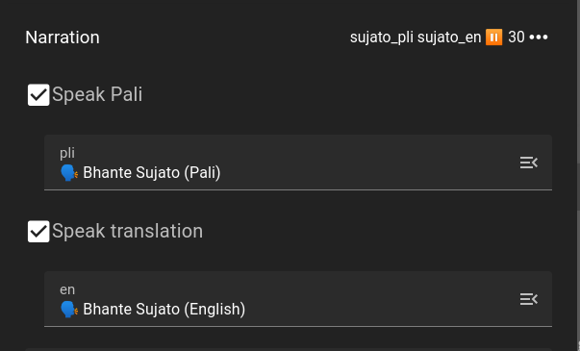Click the list-collapse icon in the pli voice field
Viewport: 580px width, 351px height.
[529, 163]
